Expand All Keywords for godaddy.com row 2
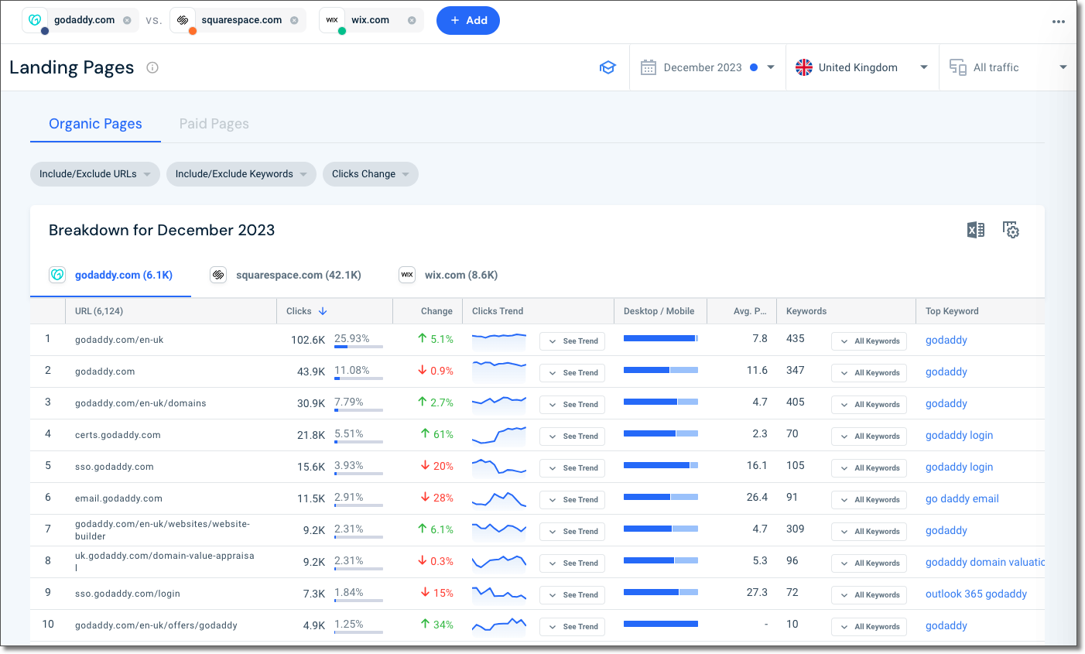 [870, 372]
